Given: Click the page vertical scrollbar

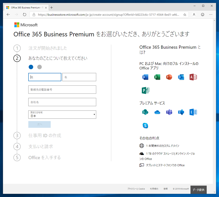Looking at the screenshot, I should [214, 106].
